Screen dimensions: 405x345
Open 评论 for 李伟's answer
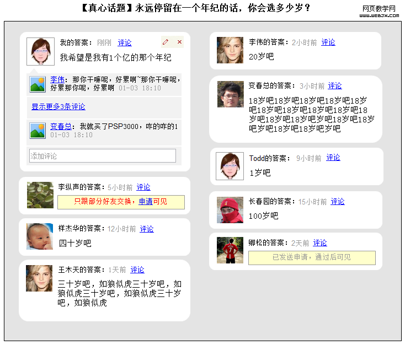point(328,42)
